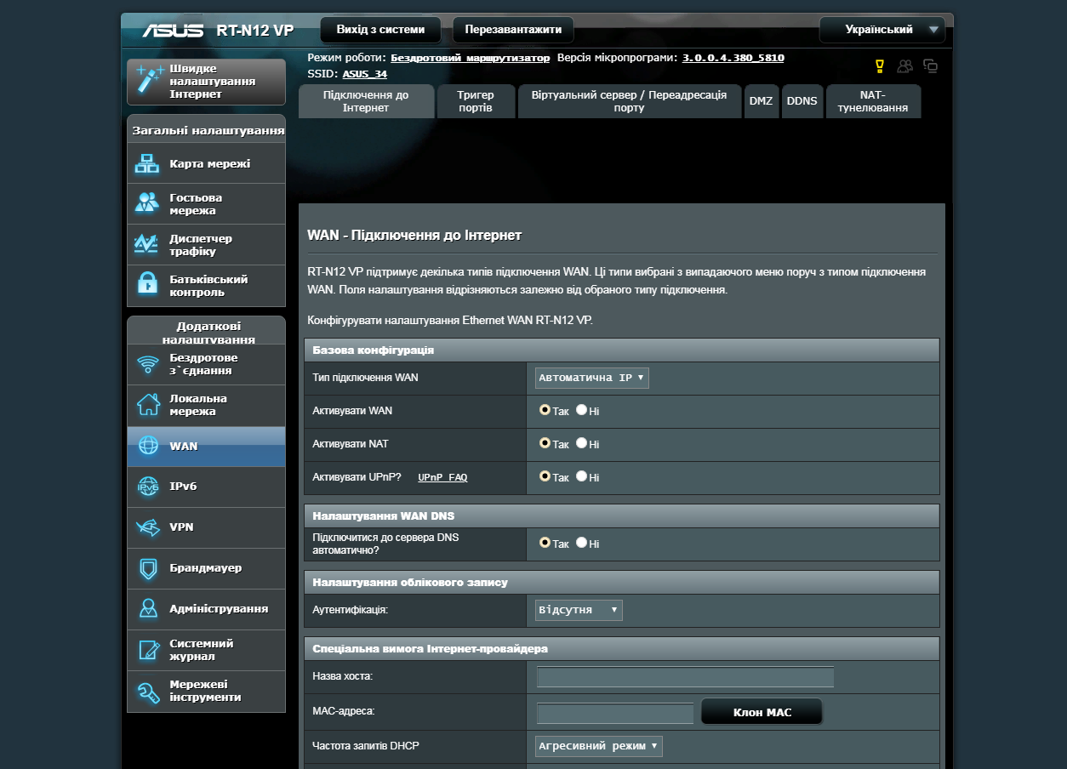Viewport: 1067px width, 769px height.
Task: Set Активувати WAN to Так
Action: tap(545, 410)
